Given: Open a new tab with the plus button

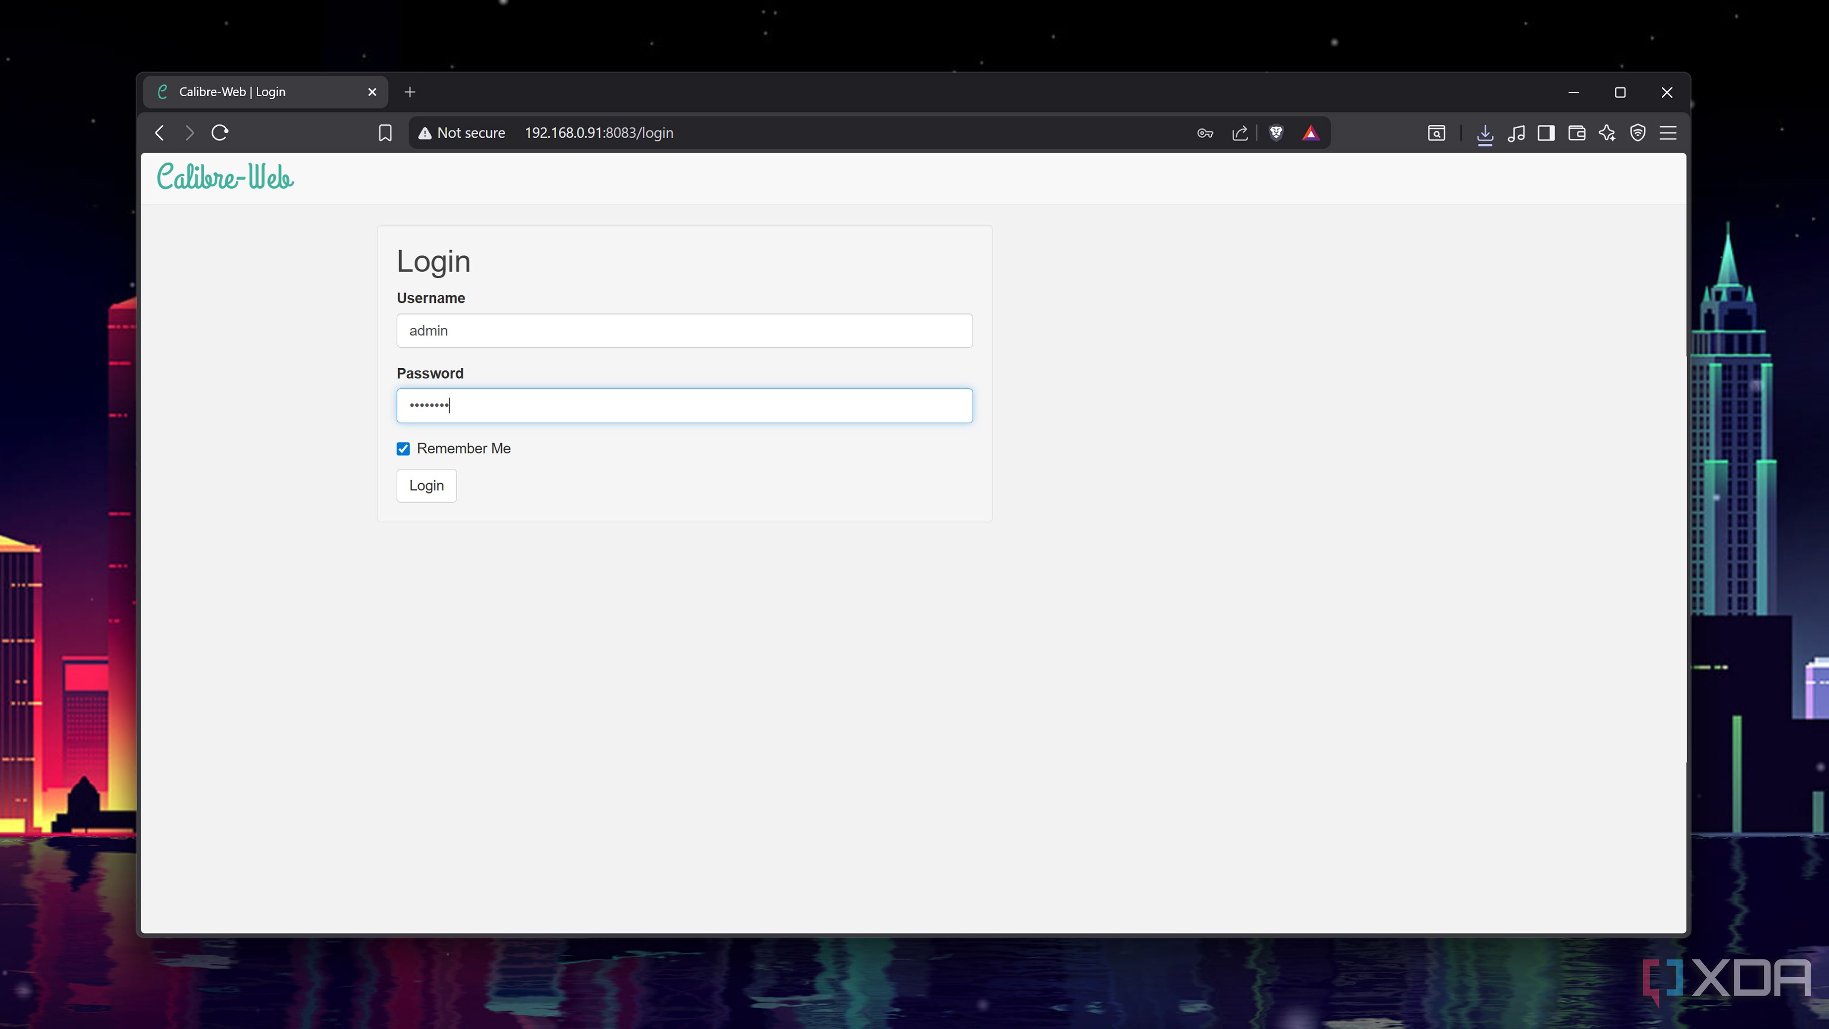Looking at the screenshot, I should [x=410, y=91].
